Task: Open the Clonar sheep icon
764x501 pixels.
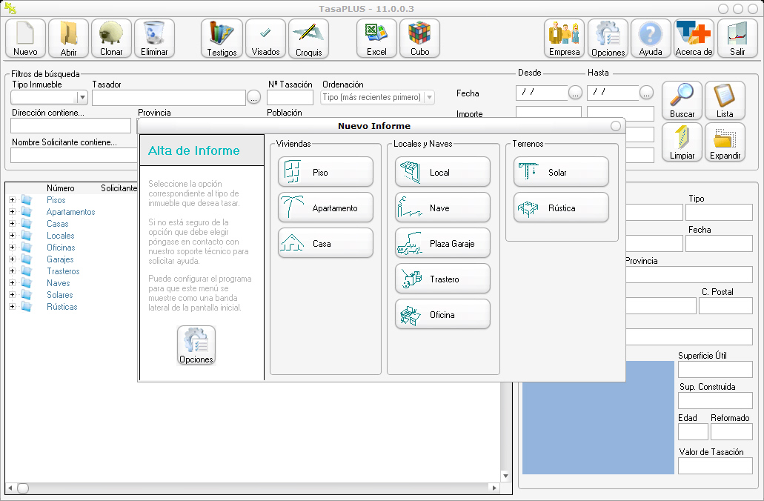Action: (111, 39)
